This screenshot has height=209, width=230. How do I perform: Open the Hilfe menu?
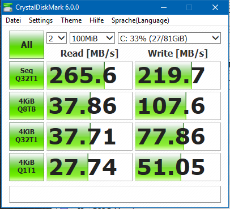96,20
